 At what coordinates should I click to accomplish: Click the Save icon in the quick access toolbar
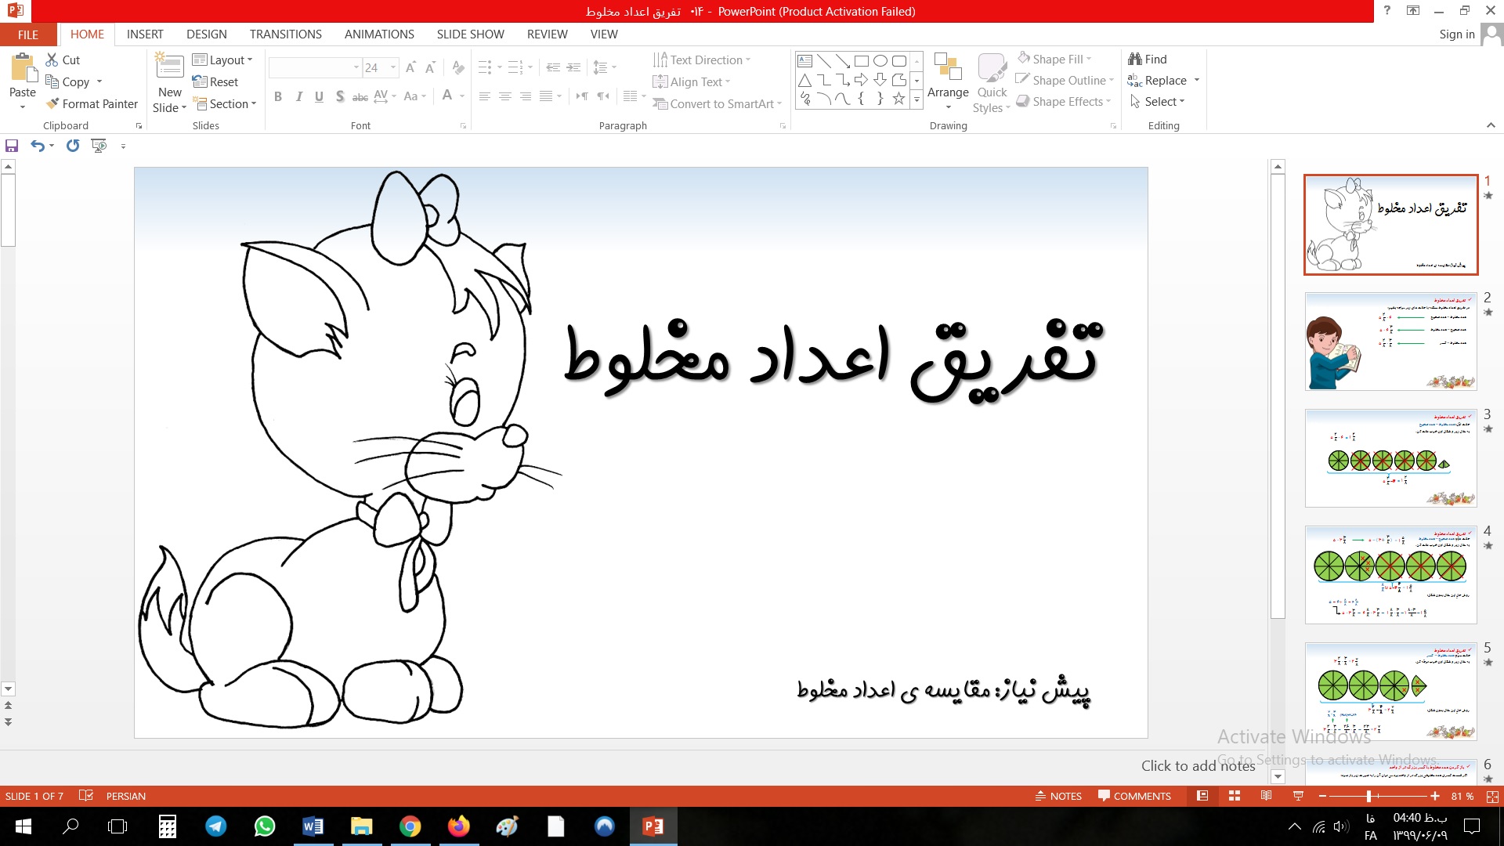coord(12,146)
